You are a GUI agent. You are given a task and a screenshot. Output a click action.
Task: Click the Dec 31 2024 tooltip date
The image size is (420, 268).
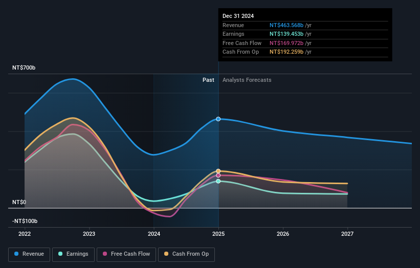(238, 16)
